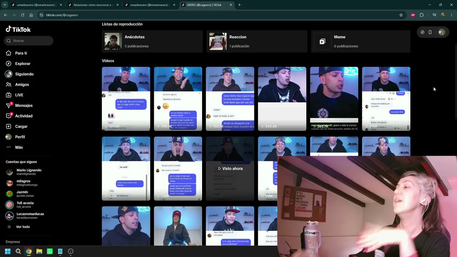Viewport: 457px width, 257px height.
Task: Click the Chrome home button
Action: point(31,15)
